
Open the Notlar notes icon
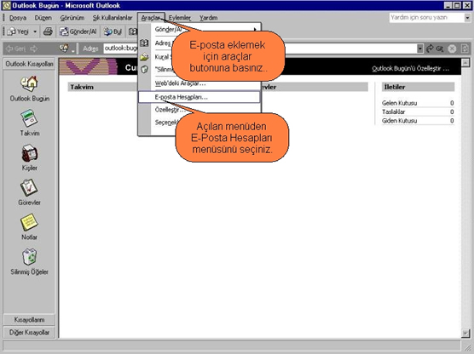(x=29, y=222)
